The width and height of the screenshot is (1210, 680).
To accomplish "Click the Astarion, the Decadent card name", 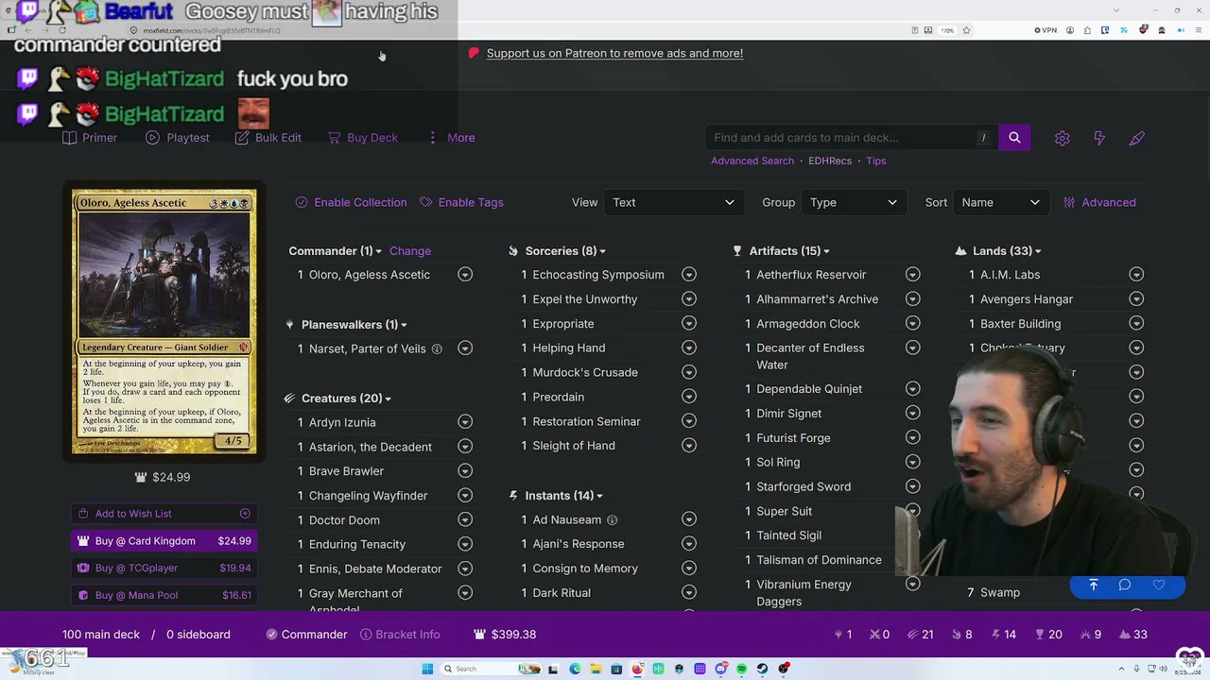I will coord(371,447).
